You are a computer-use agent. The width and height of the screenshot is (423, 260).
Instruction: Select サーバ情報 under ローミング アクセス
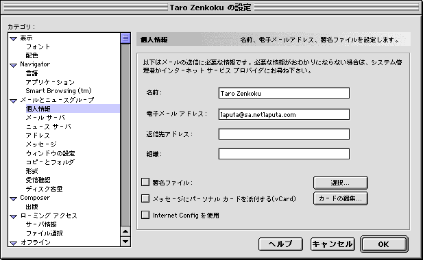(x=41, y=224)
